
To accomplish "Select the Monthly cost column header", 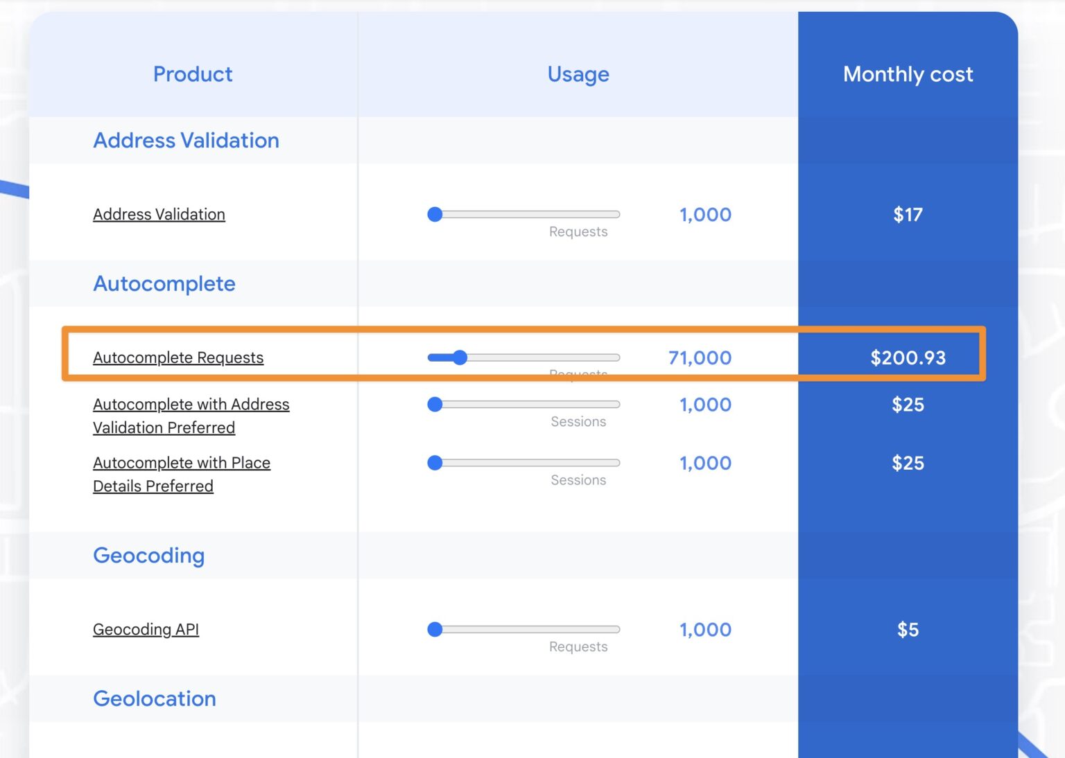I will click(908, 74).
